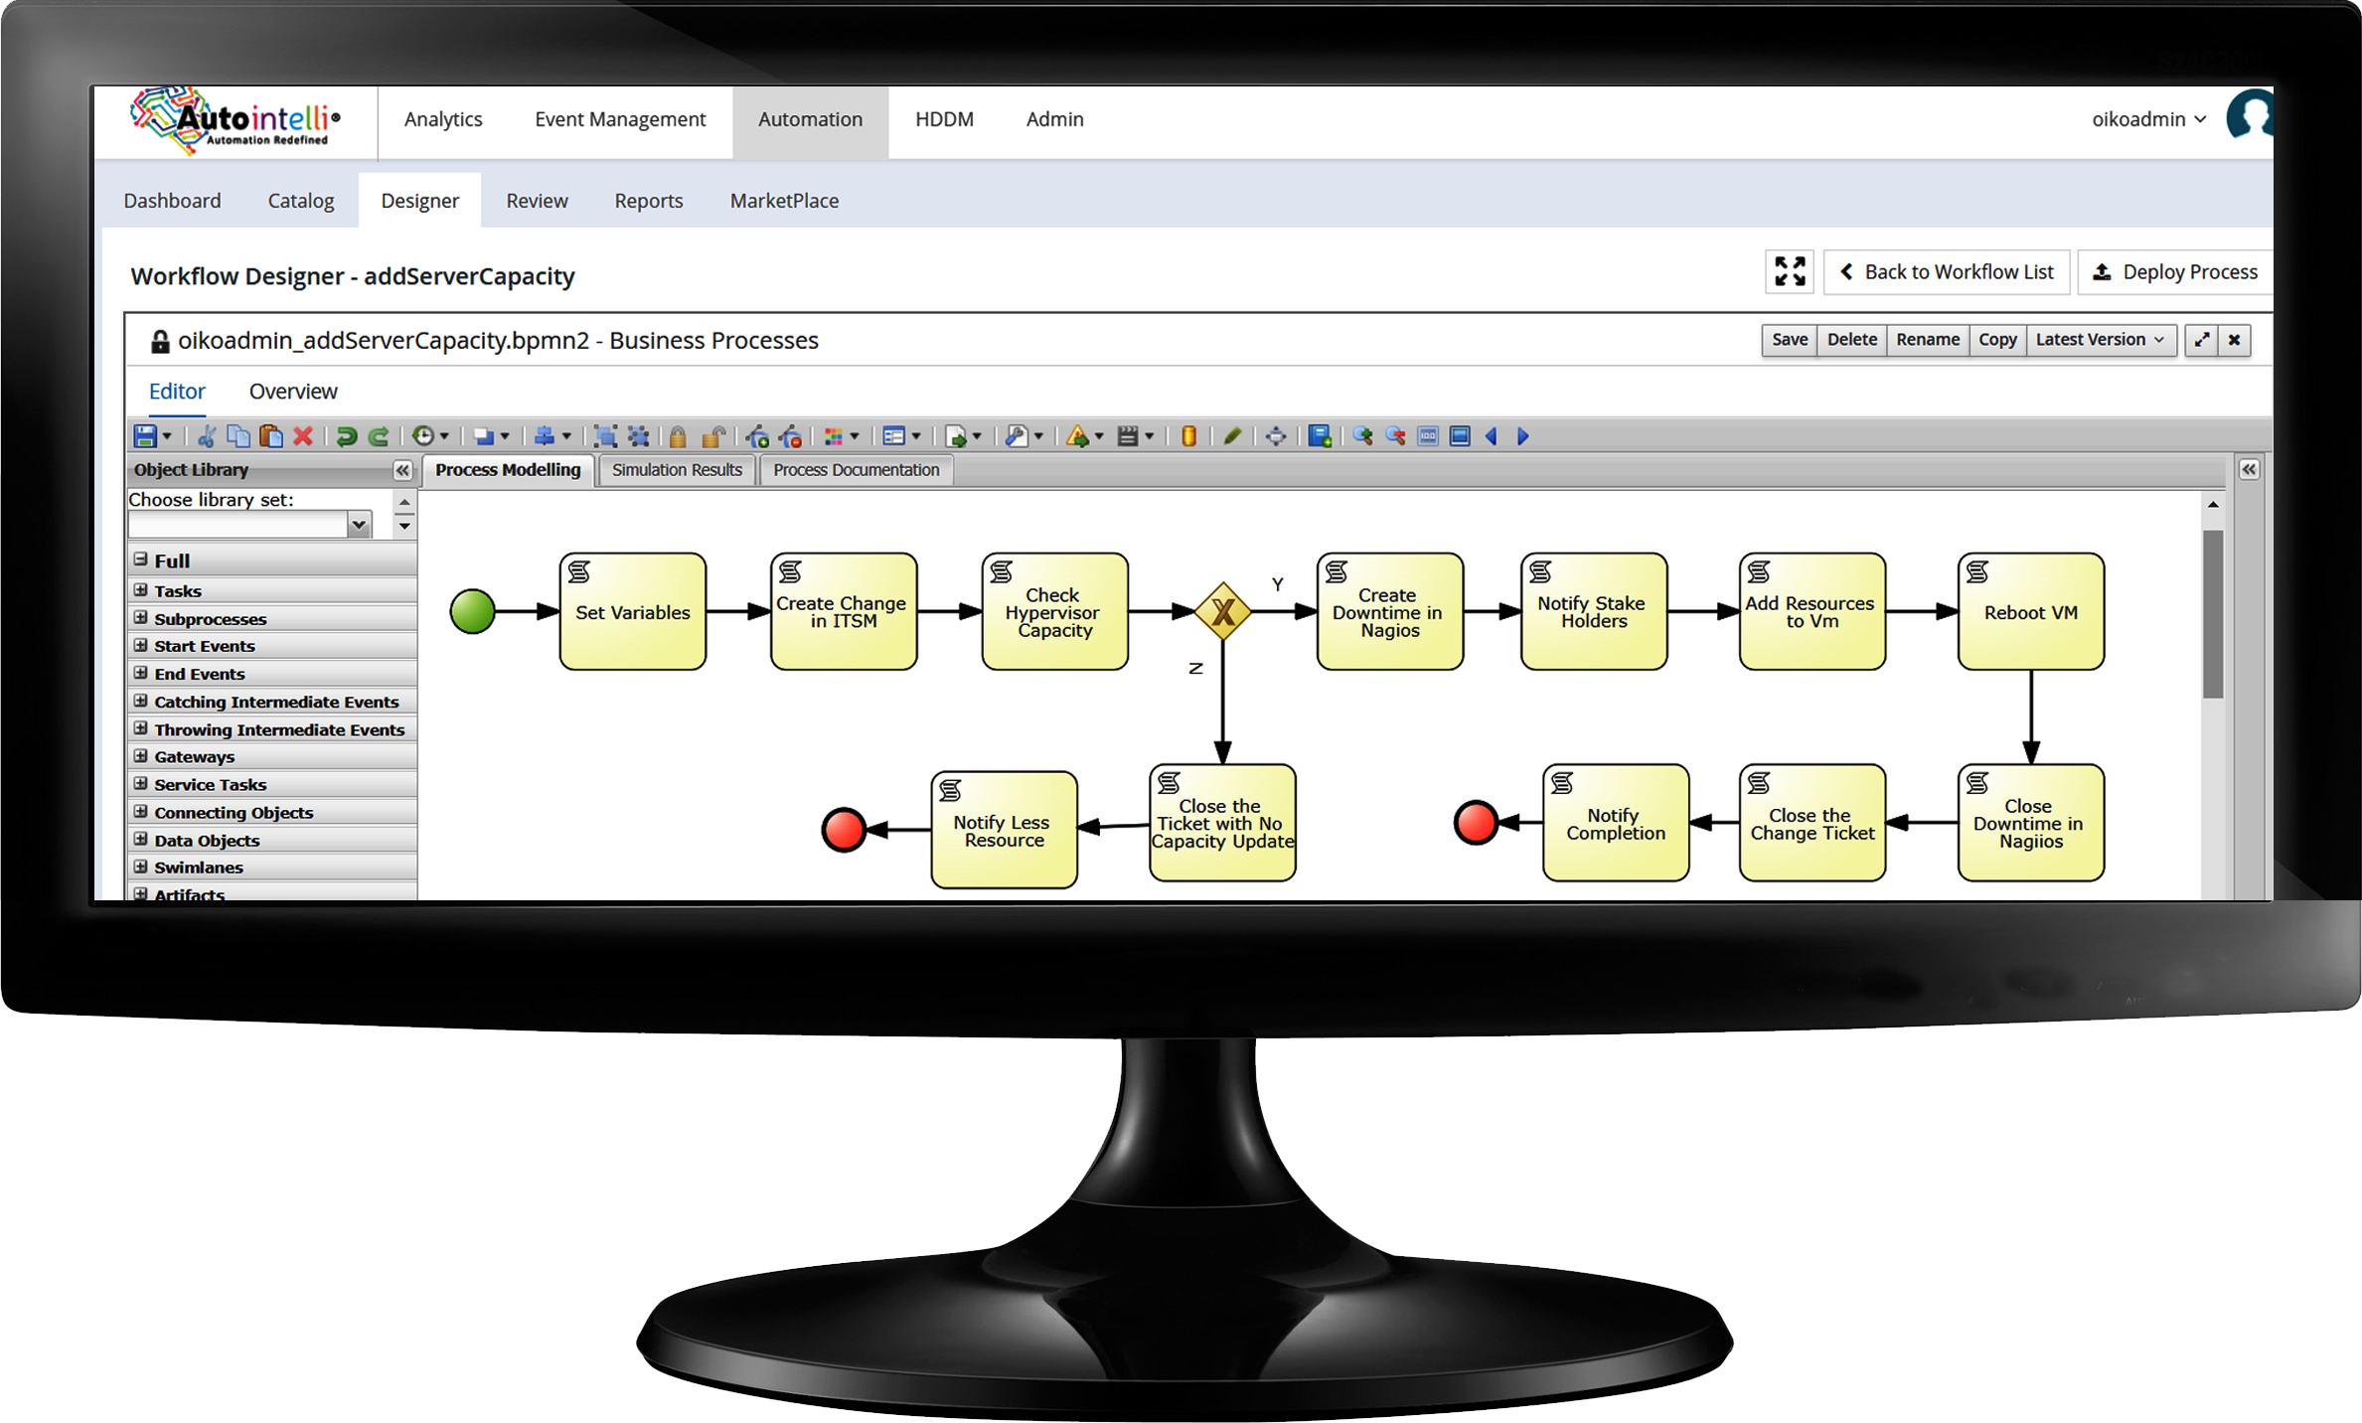Click the Save button
The width and height of the screenshot is (2362, 1423).
(1789, 340)
